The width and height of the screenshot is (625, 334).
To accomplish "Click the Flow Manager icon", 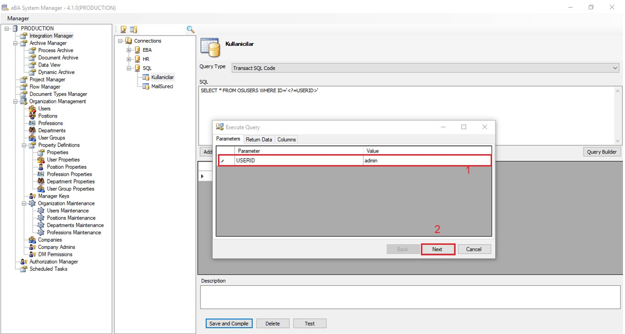I will (23, 87).
